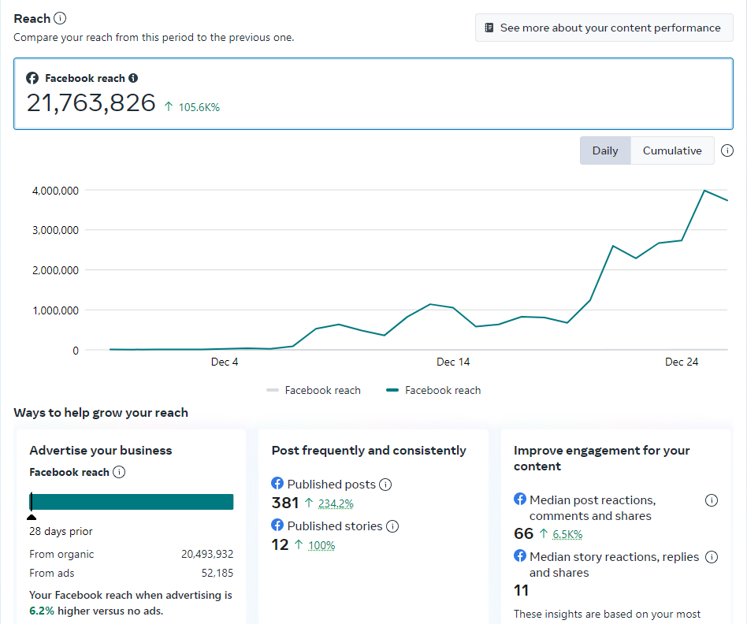Click the From ads value 52,185
The width and height of the screenshot is (747, 624).
[217, 573]
